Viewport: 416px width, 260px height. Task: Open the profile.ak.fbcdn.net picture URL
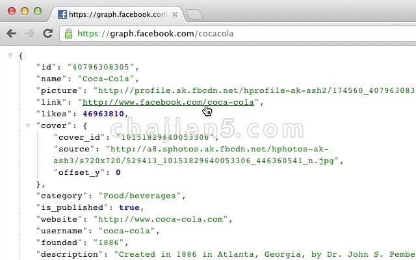click(256, 90)
